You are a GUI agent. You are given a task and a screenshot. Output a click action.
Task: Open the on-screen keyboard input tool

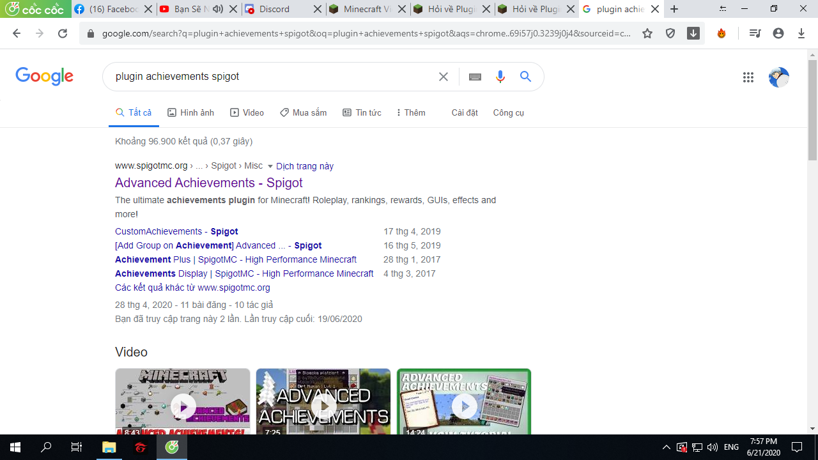pyautogui.click(x=475, y=77)
